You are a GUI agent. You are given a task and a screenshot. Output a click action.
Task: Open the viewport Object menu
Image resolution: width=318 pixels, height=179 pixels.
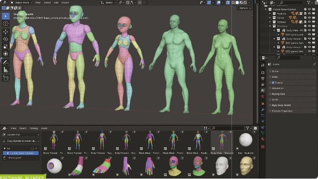(65, 2)
